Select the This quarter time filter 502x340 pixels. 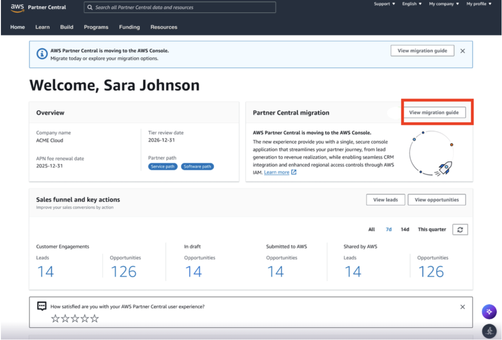click(x=431, y=229)
